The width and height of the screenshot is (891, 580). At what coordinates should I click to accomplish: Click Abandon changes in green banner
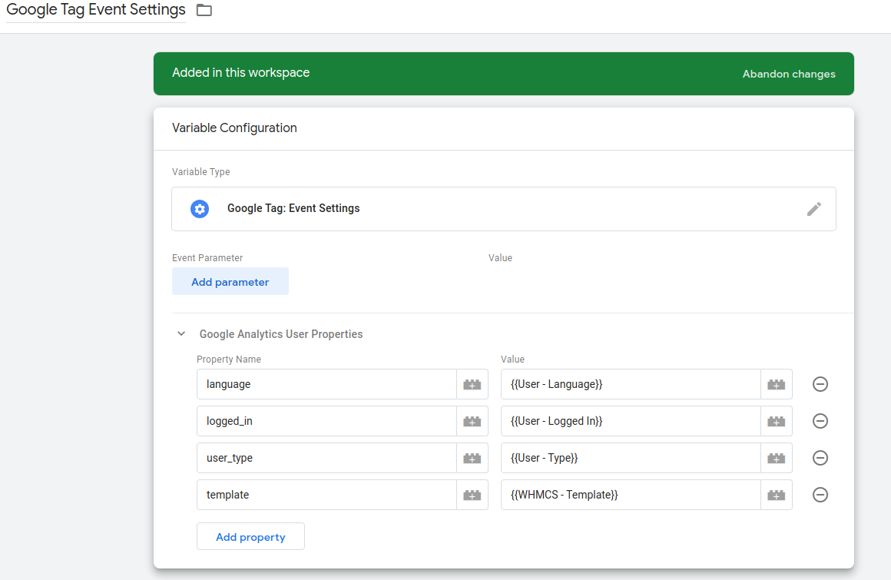[788, 75]
